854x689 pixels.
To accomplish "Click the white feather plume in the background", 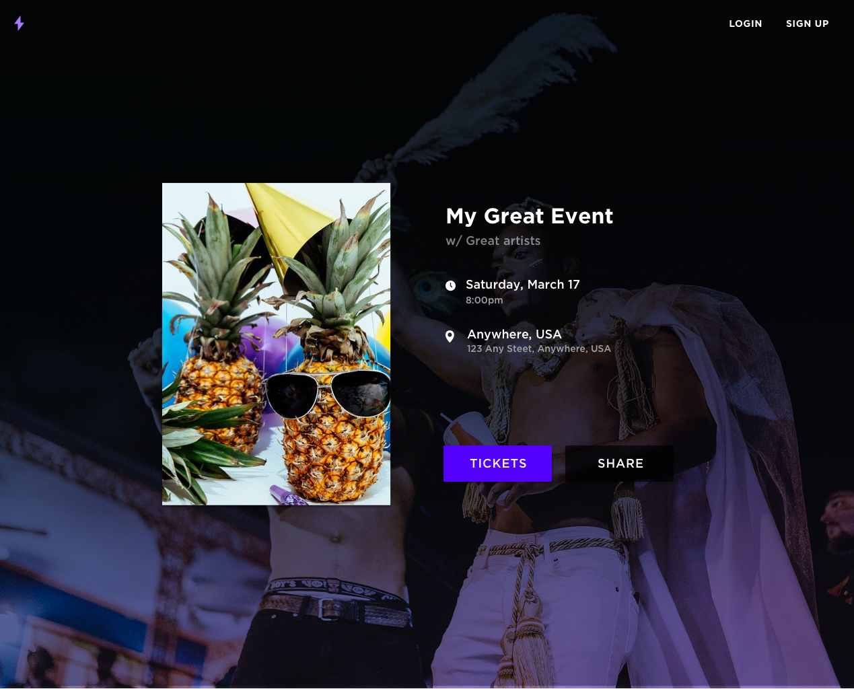I will 498,94.
